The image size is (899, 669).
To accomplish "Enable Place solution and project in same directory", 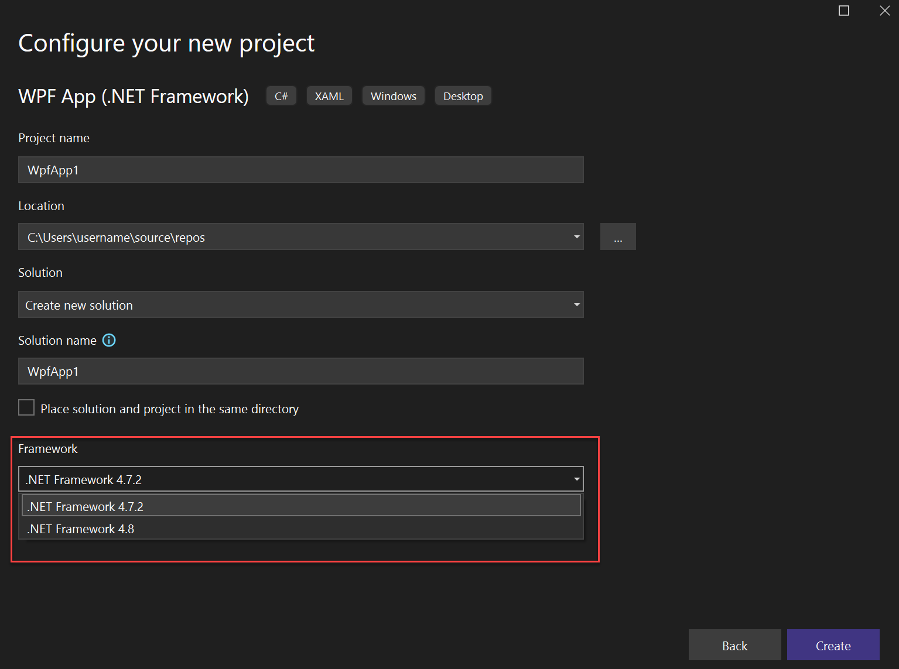I will tap(26, 407).
